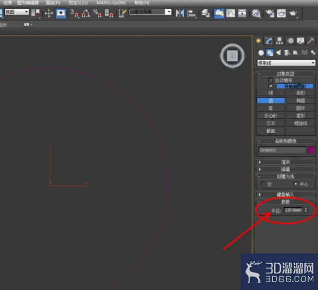Click the 螺旋线 shape button

301,123
